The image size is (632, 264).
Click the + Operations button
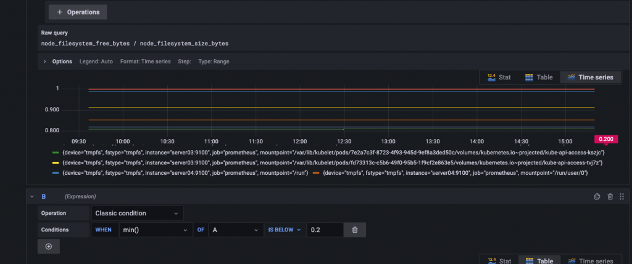(x=78, y=12)
